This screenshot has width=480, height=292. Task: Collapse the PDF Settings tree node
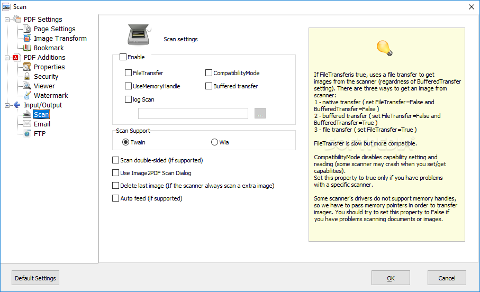click(x=7, y=20)
